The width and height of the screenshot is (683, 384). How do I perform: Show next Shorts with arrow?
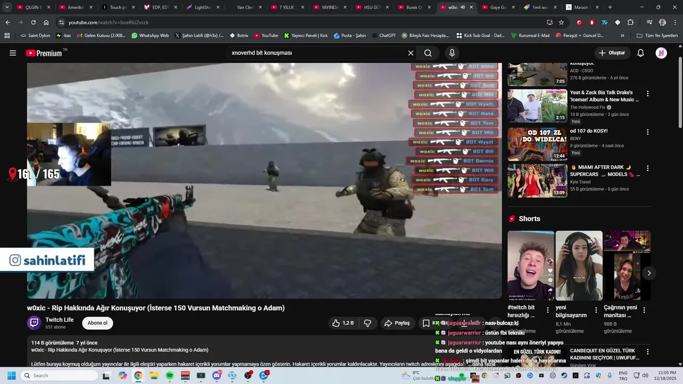(649, 273)
